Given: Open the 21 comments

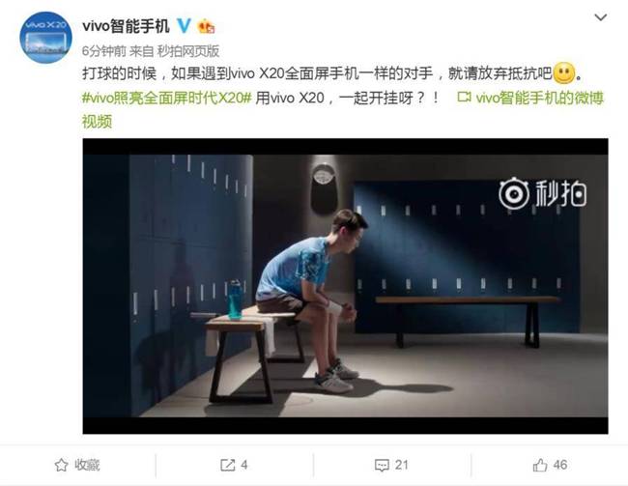Looking at the screenshot, I should [401, 465].
